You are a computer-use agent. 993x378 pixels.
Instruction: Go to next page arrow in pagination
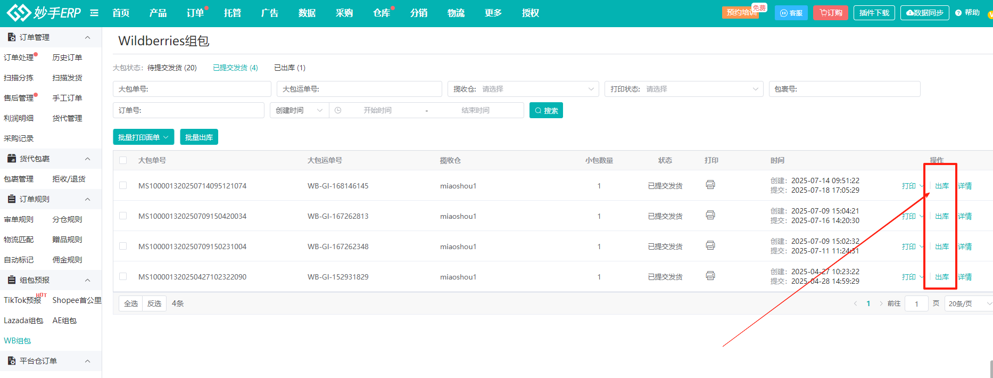click(x=881, y=303)
